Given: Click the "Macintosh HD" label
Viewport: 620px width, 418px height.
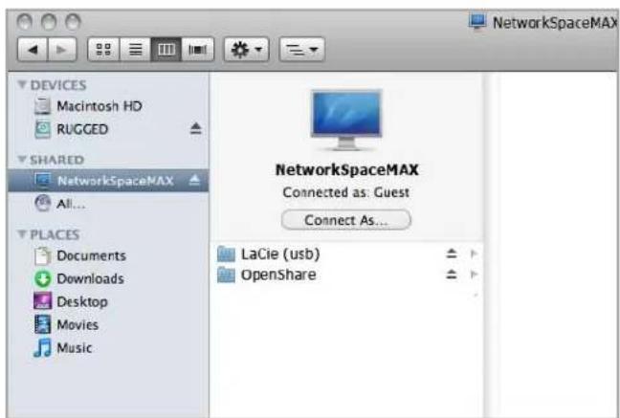Looking at the screenshot, I should [100, 106].
